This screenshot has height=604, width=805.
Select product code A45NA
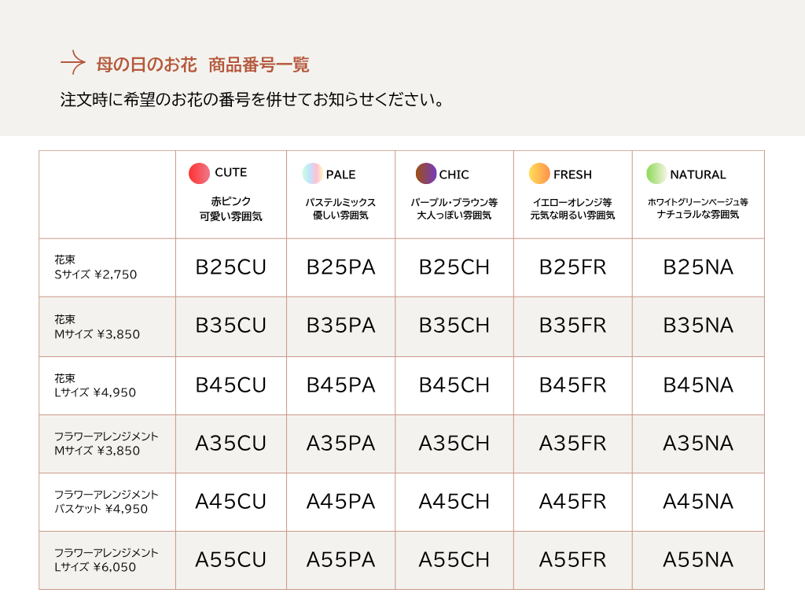click(x=697, y=502)
